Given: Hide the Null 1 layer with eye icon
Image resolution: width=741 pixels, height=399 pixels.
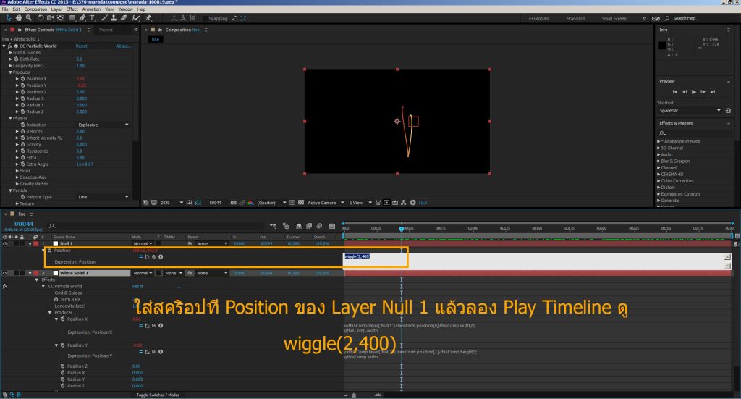Looking at the screenshot, I should click(6, 243).
